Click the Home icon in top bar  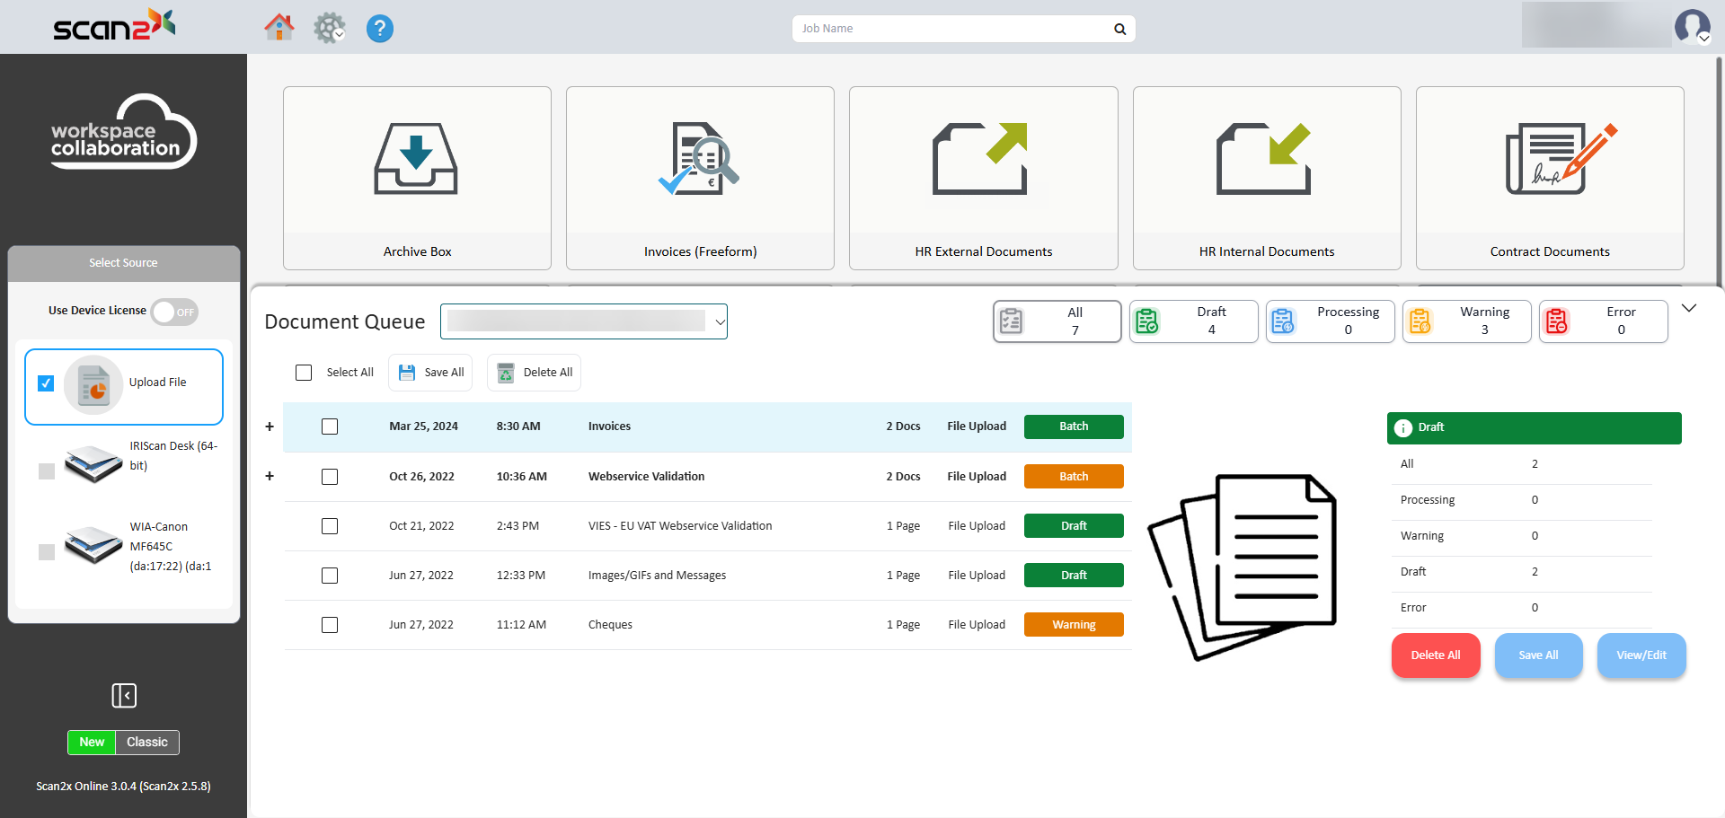pyautogui.click(x=279, y=28)
